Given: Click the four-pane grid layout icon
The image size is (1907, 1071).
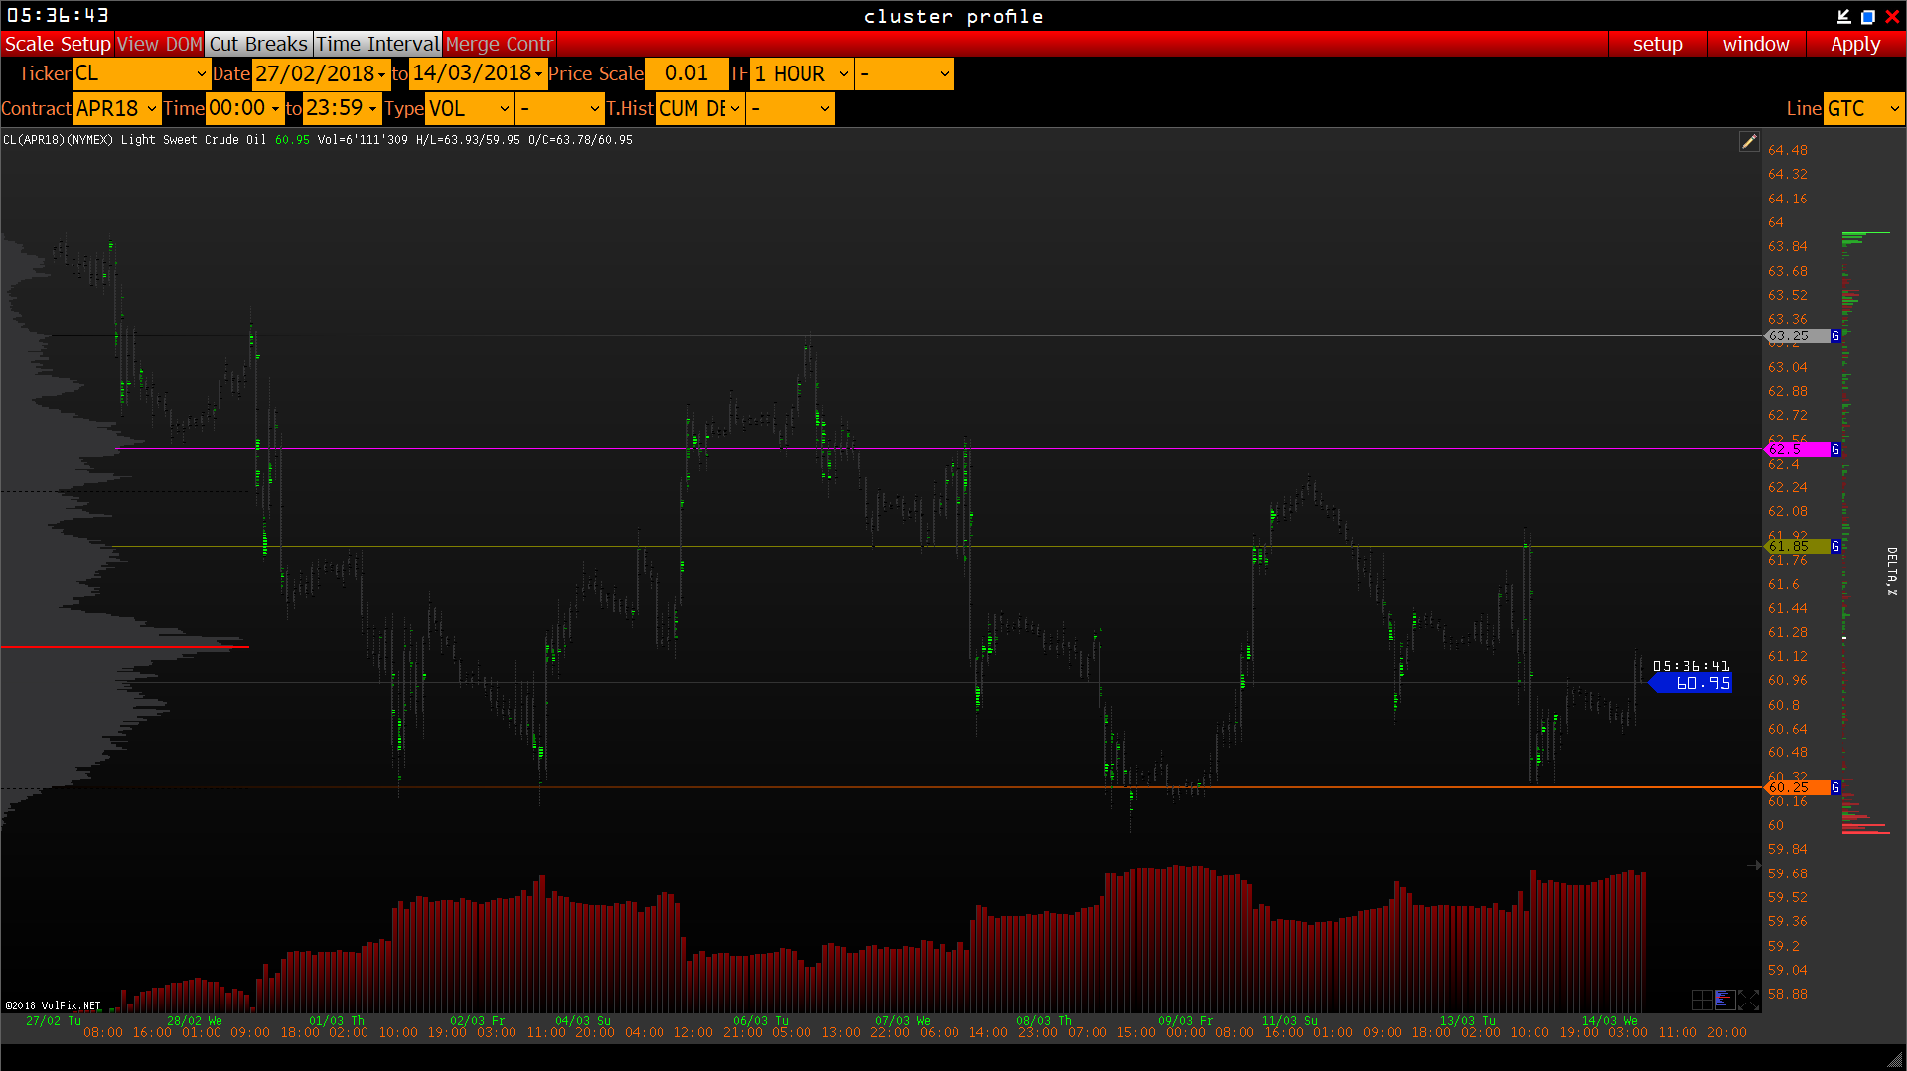Looking at the screenshot, I should [x=1701, y=1000].
